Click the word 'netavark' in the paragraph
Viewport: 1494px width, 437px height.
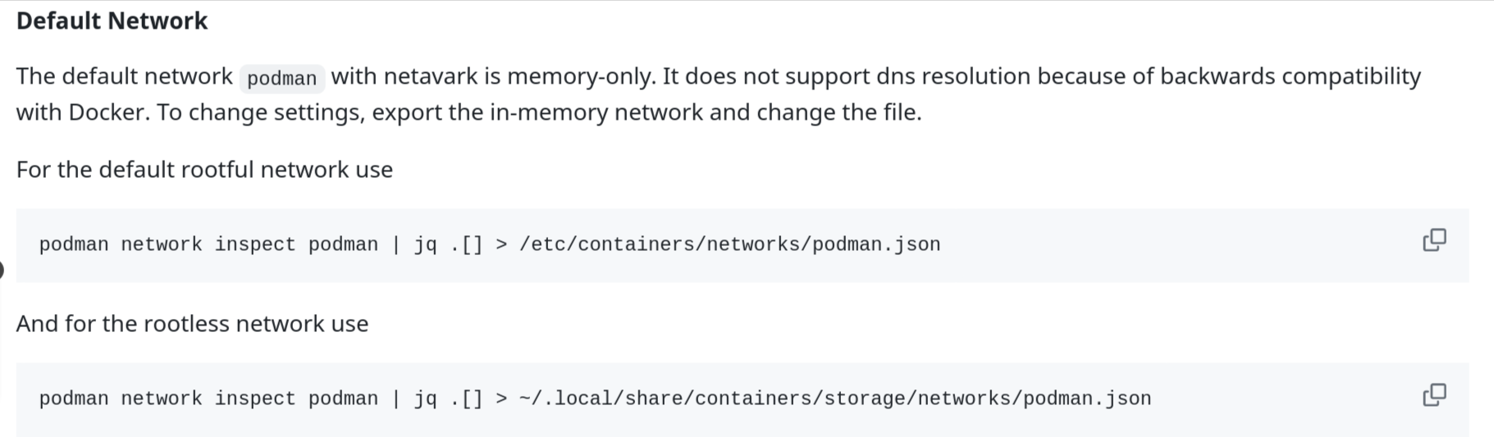point(430,76)
